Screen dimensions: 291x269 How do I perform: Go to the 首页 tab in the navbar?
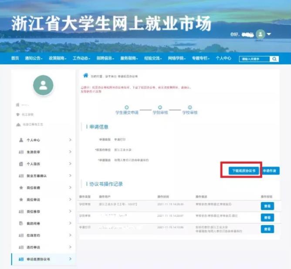pyautogui.click(x=15, y=58)
